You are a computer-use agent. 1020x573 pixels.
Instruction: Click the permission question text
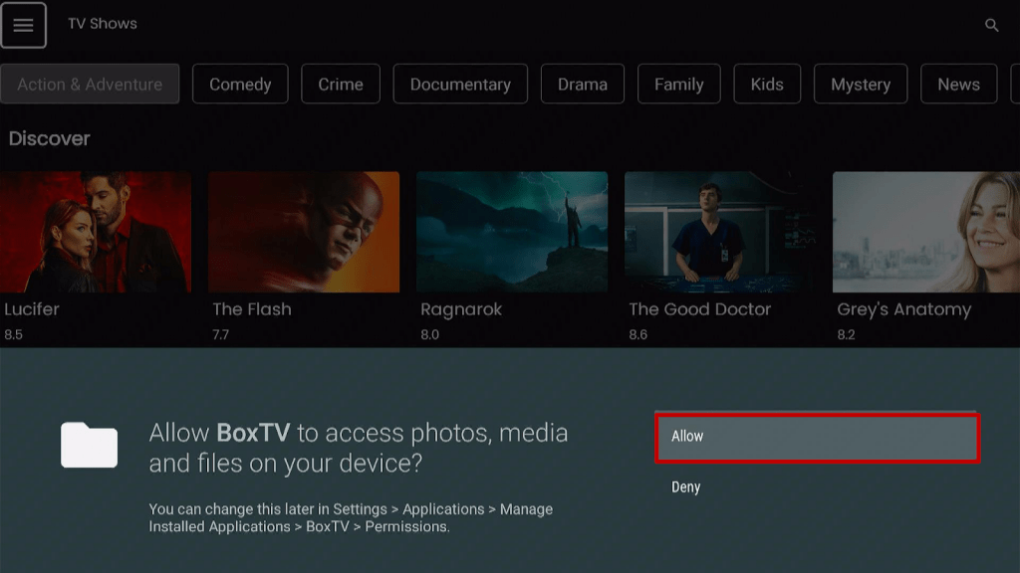(359, 449)
